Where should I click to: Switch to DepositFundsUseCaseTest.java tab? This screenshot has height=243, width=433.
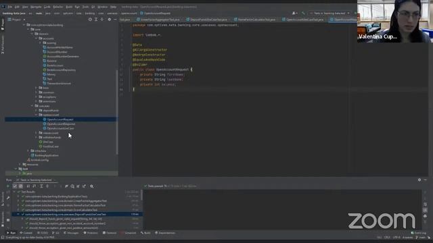[x=208, y=20]
